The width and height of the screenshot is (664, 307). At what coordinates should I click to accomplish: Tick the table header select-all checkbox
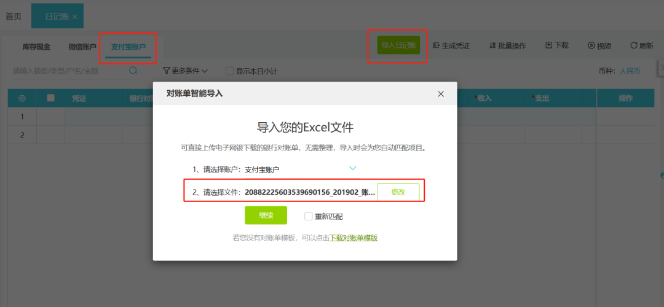[x=51, y=98]
